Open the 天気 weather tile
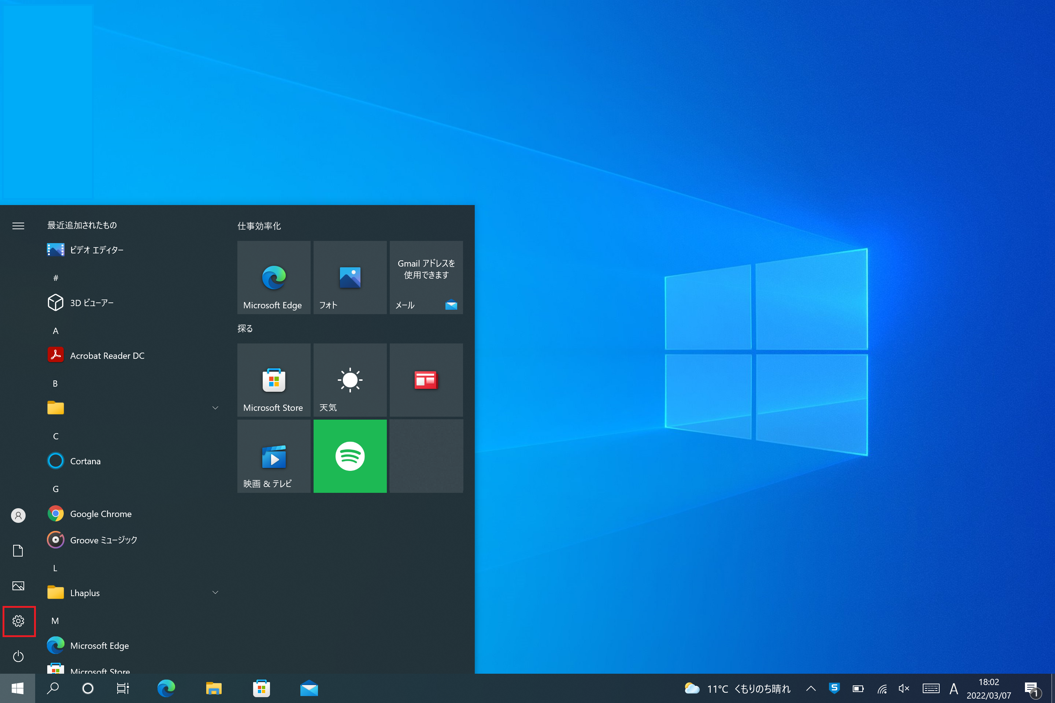This screenshot has width=1055, height=703. (350, 380)
